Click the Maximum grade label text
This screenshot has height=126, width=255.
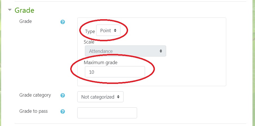(100, 62)
